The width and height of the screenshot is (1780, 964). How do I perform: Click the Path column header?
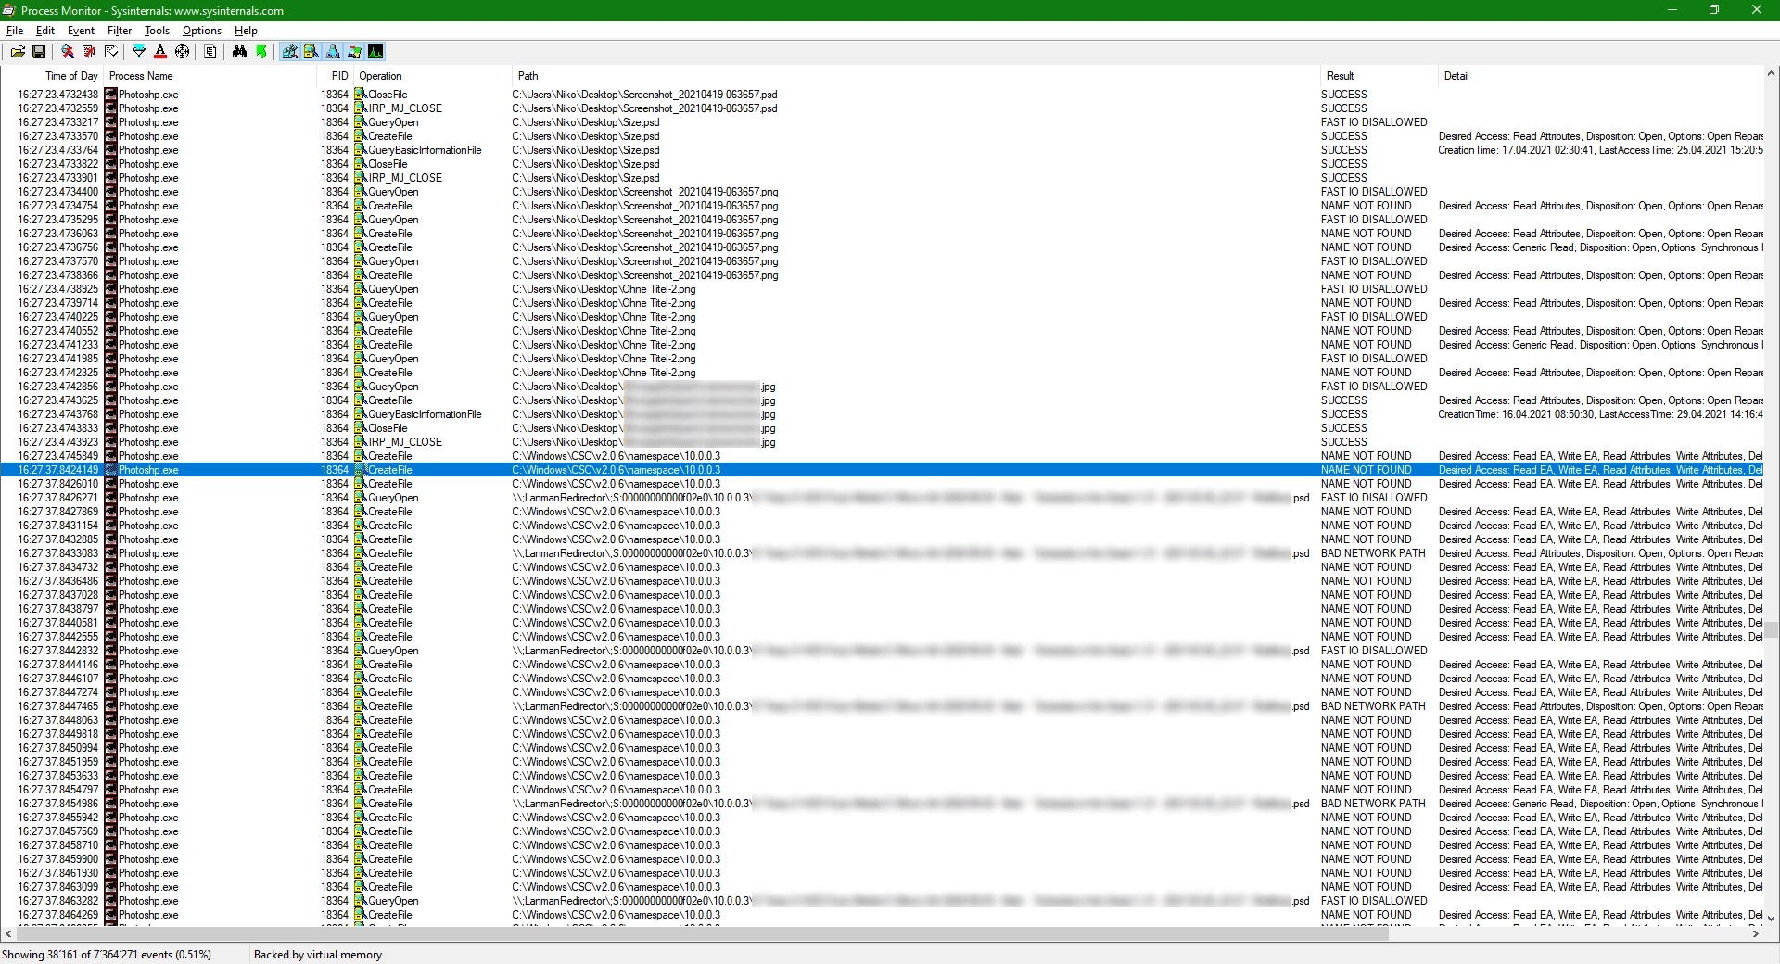[915, 76]
